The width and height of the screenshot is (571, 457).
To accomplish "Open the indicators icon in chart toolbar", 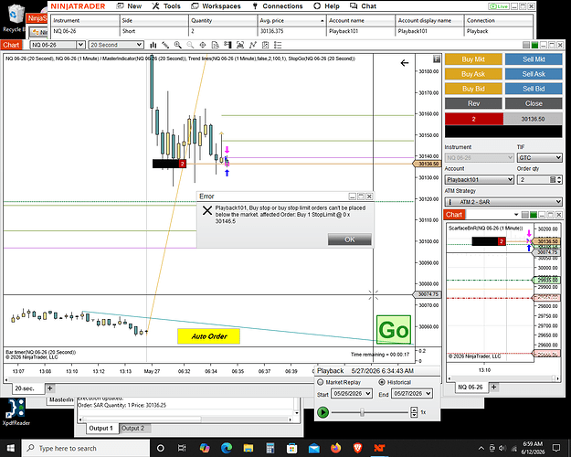I will point(253,45).
